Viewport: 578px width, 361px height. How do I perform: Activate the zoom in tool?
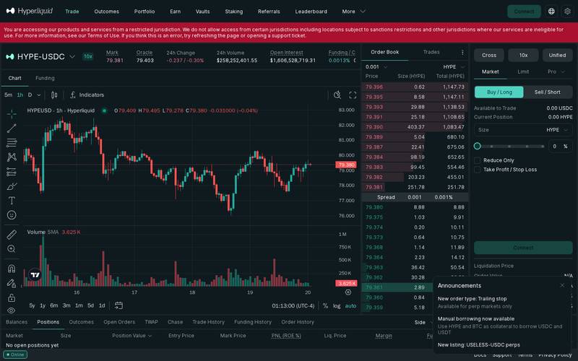(12, 249)
